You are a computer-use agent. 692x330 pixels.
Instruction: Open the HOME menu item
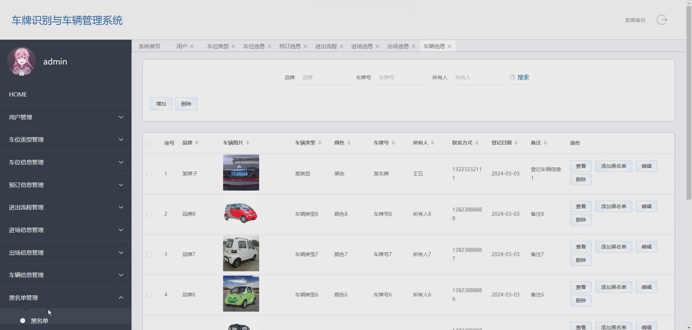pyautogui.click(x=66, y=94)
